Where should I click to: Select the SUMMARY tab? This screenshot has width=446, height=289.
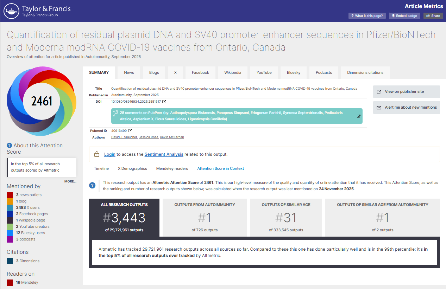click(99, 72)
